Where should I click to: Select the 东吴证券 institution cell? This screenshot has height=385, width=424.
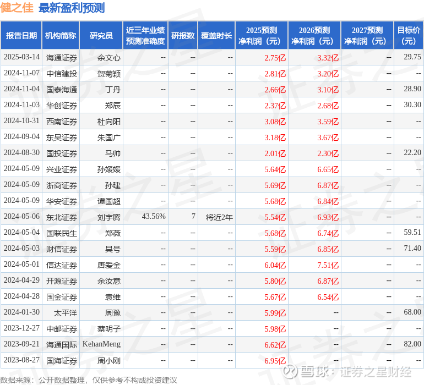click(x=62, y=137)
